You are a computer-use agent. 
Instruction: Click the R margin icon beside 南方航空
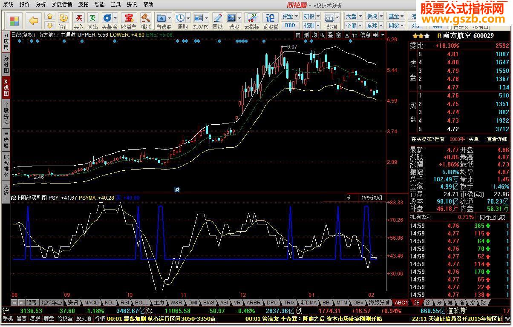(439, 36)
